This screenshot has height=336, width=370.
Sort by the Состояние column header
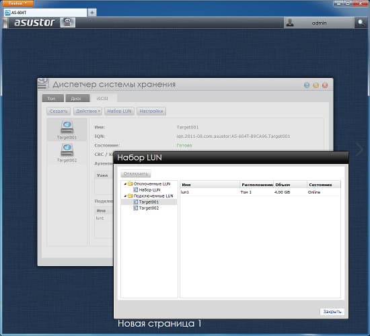coord(324,185)
